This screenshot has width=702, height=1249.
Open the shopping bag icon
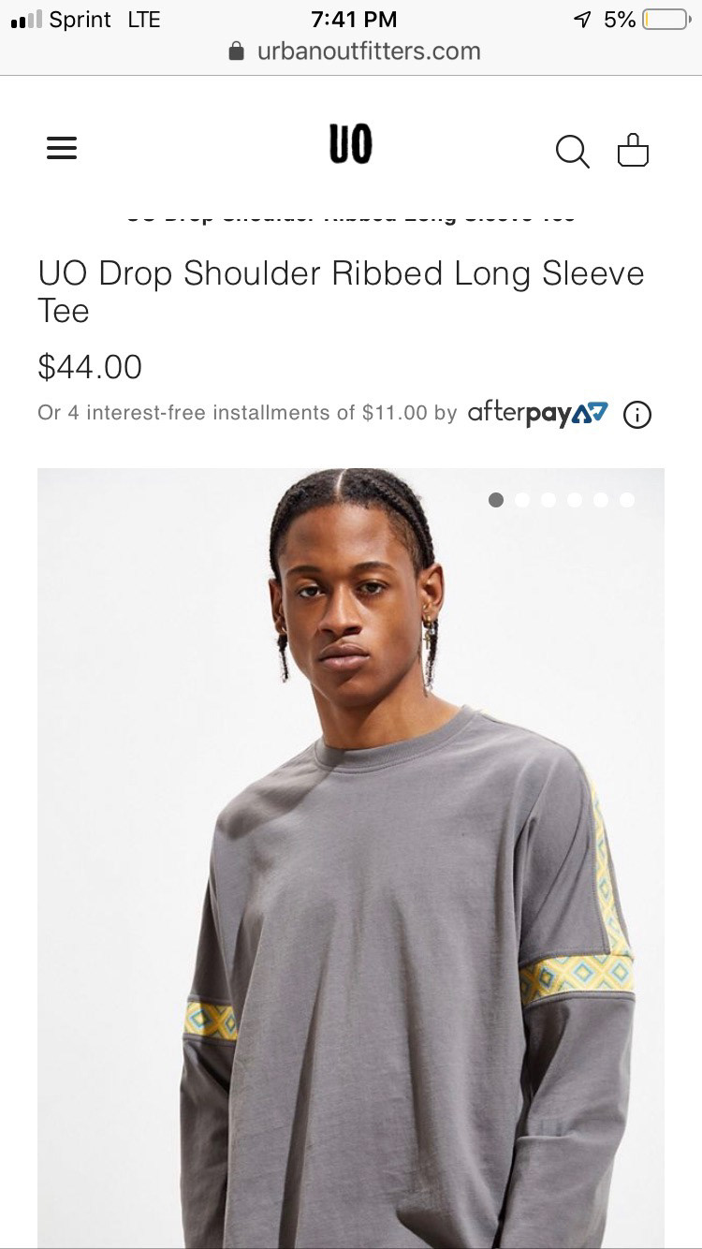[x=634, y=150]
